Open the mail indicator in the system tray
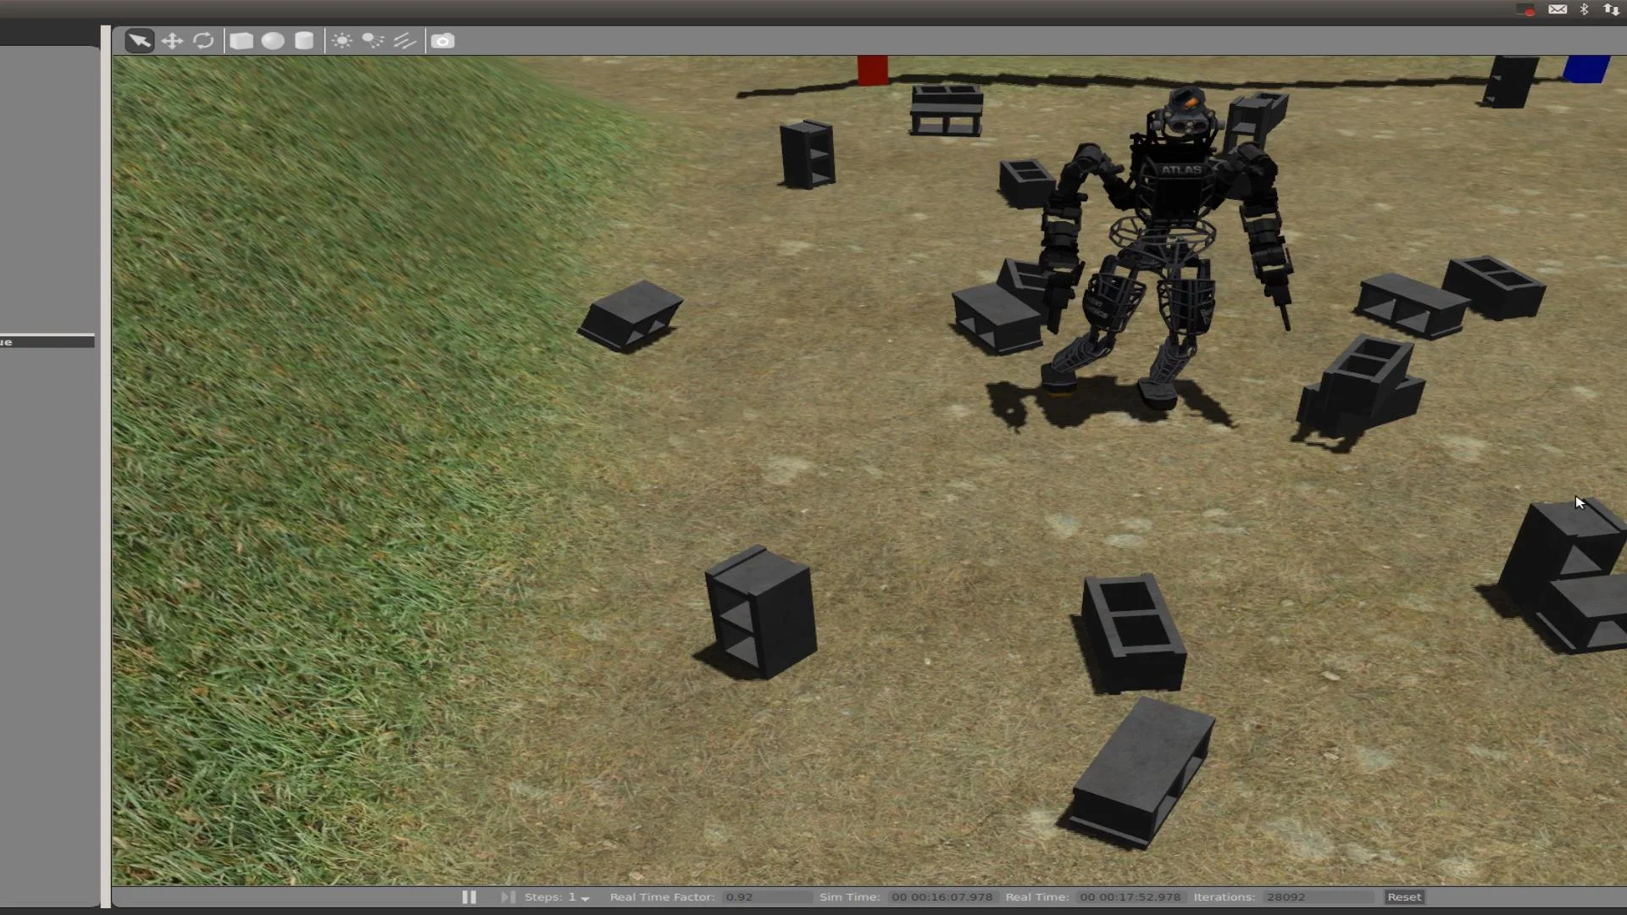Viewport: 1627px width, 915px height. (x=1558, y=9)
